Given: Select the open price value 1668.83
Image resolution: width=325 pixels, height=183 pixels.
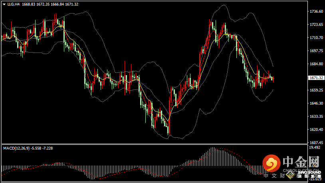Looking at the screenshot, I should [28, 4].
